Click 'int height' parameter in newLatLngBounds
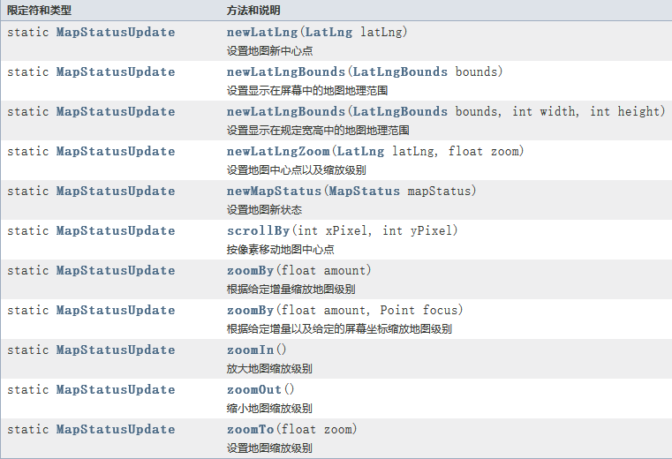The height and width of the screenshot is (459, 672). [x=625, y=112]
